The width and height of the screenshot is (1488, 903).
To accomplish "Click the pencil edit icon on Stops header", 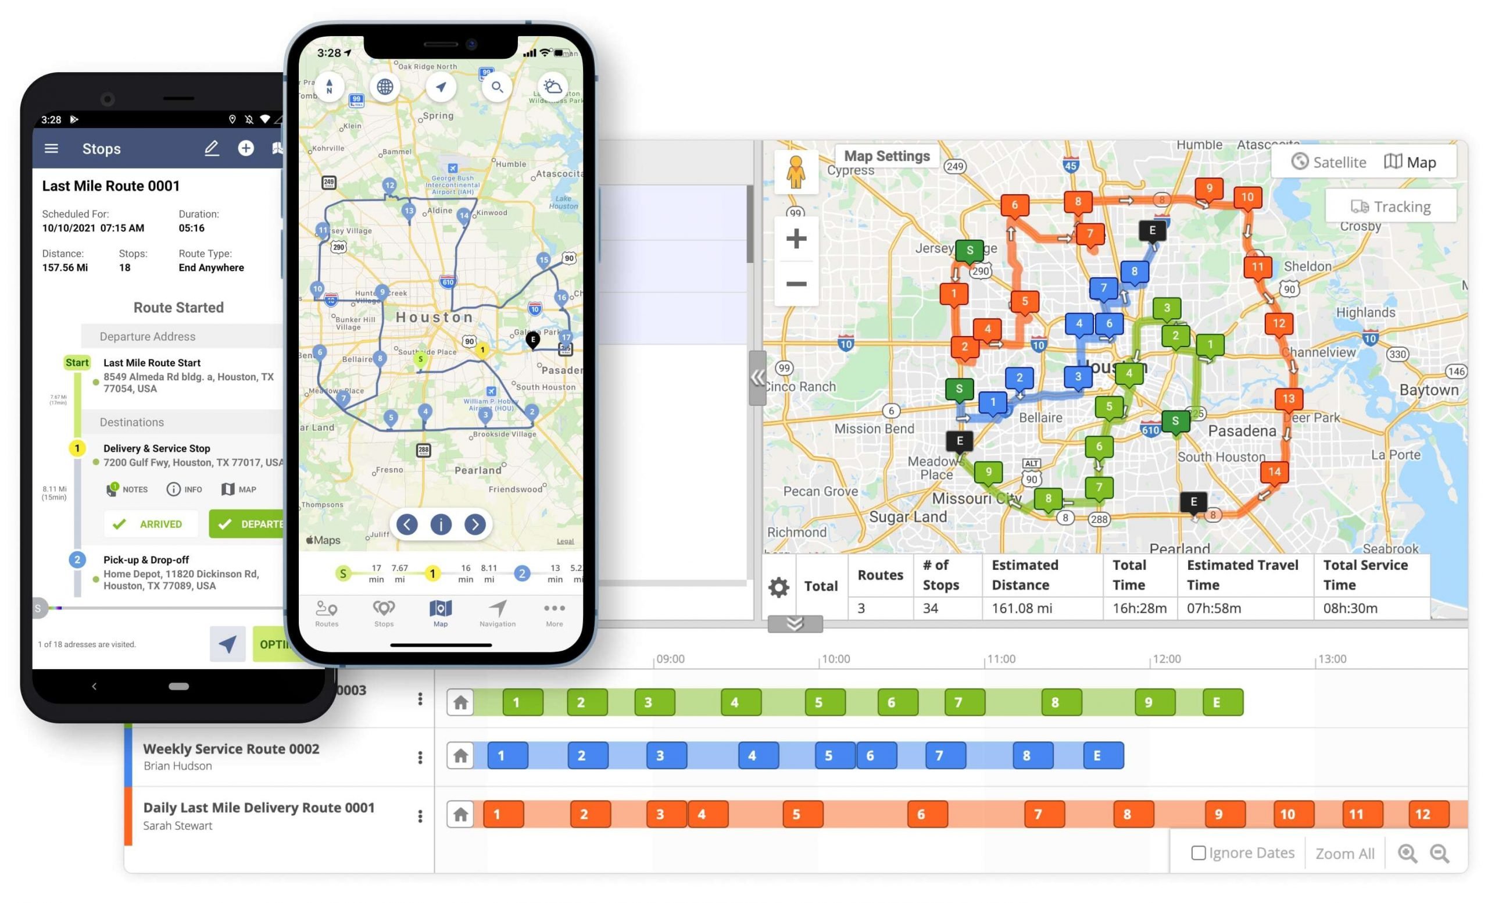I will click(213, 148).
